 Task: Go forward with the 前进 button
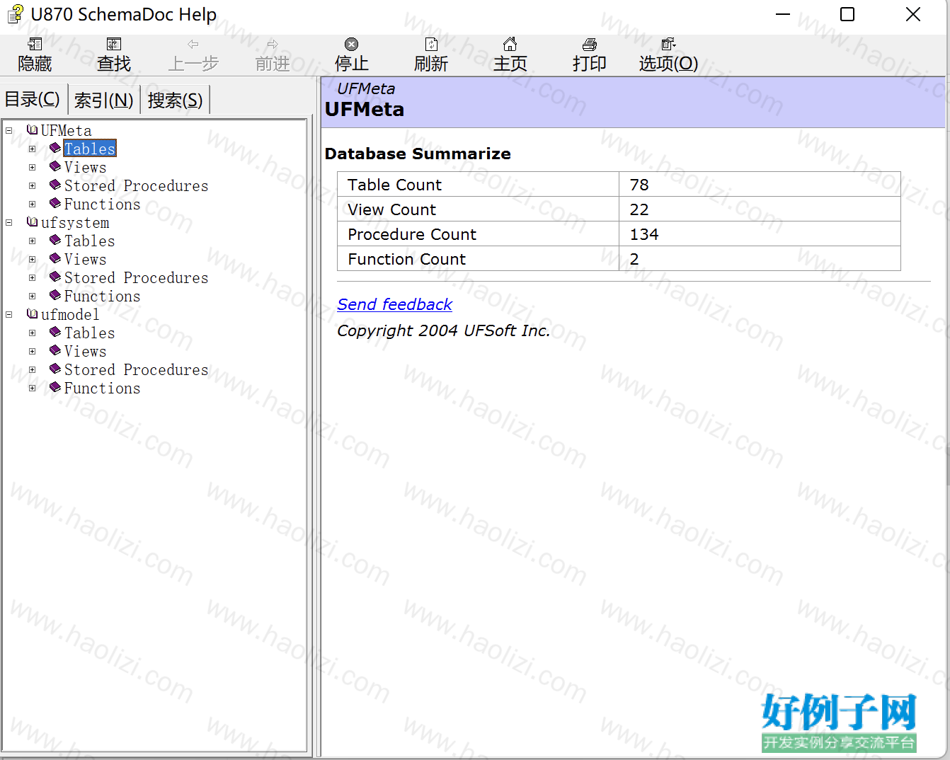(x=273, y=56)
